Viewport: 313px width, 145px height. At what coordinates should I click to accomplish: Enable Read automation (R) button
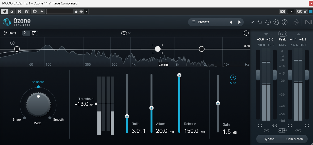pyautogui.click(x=19, y=11)
